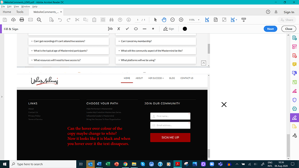Image resolution: width=299 pixels, height=168 pixels.
Task: Click the fit page width icon
Action: (207, 20)
